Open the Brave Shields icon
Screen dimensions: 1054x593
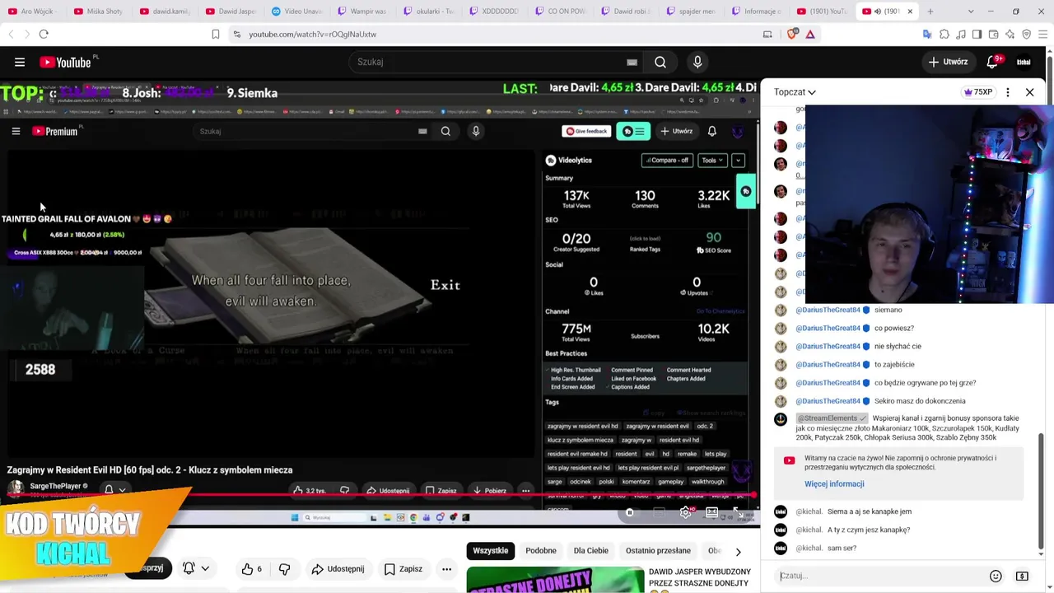[792, 34]
